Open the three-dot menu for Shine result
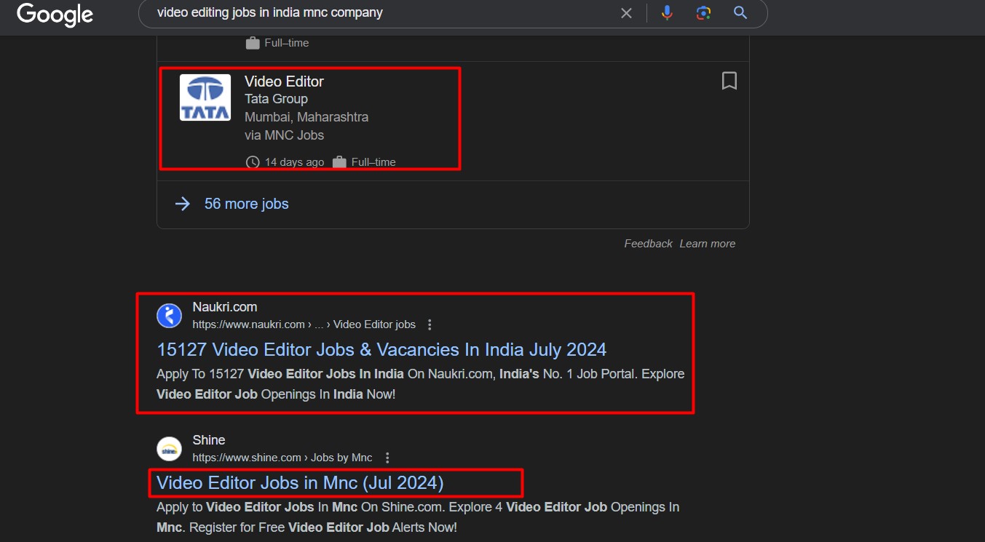 (387, 458)
